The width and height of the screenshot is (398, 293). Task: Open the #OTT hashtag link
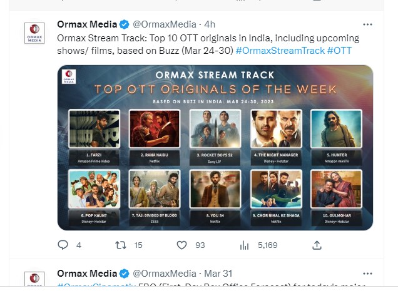(x=339, y=51)
